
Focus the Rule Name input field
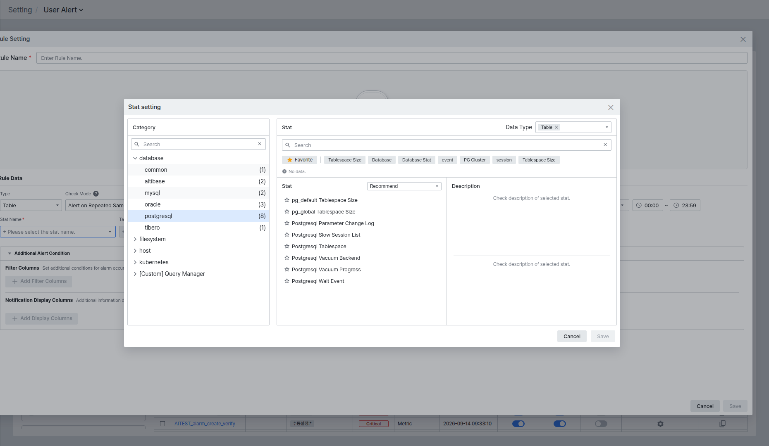coord(392,58)
